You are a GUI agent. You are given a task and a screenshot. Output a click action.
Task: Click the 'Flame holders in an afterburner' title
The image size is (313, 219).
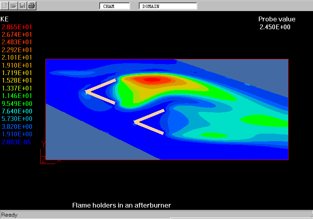point(121,205)
